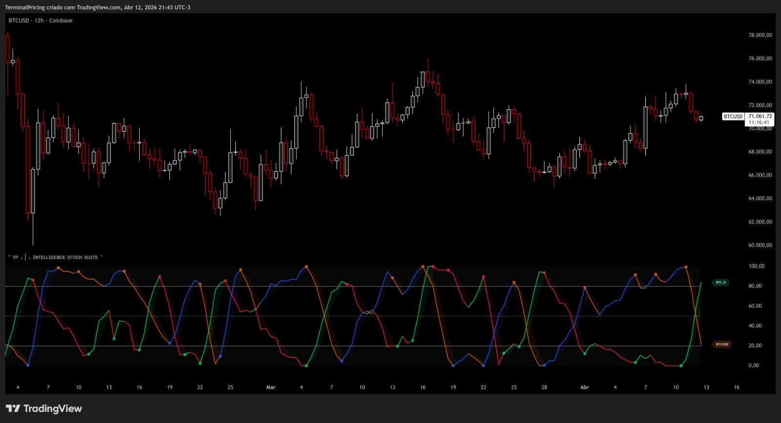The width and height of the screenshot is (781, 423).
Task: Click the 60.000,00 price axis label
Action: tap(760, 245)
